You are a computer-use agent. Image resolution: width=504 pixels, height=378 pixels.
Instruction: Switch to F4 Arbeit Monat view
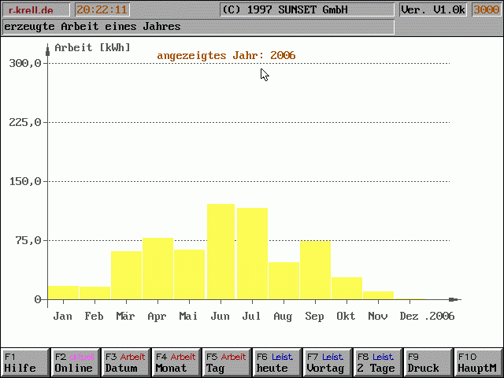point(176,362)
